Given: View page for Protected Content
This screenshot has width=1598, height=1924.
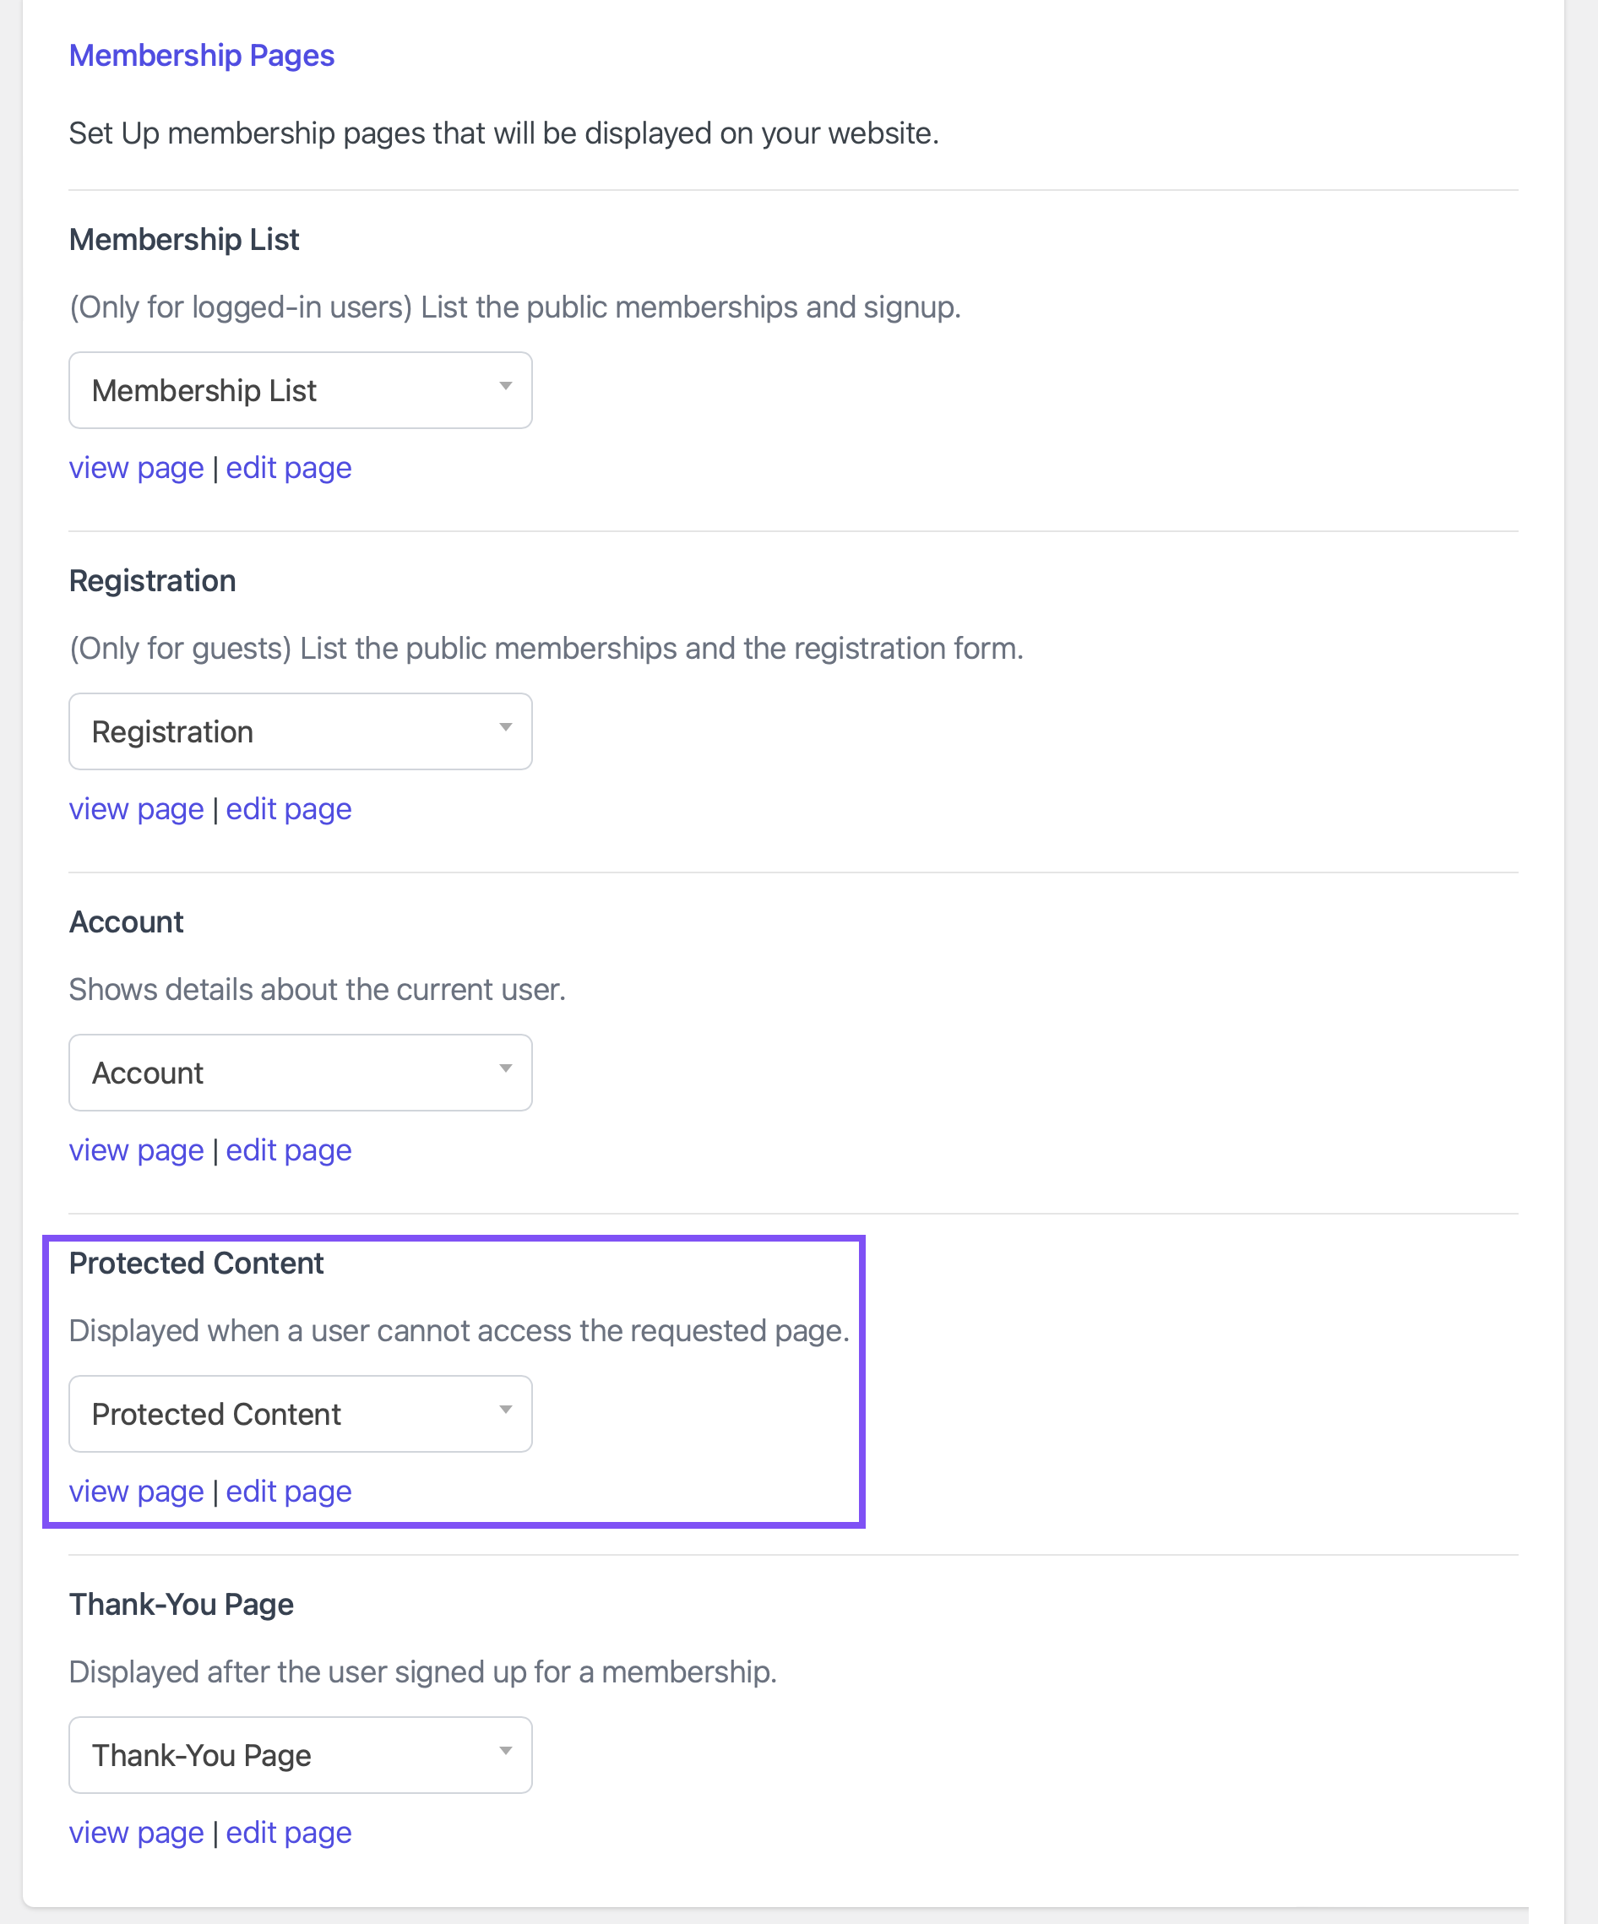Looking at the screenshot, I should point(137,1492).
